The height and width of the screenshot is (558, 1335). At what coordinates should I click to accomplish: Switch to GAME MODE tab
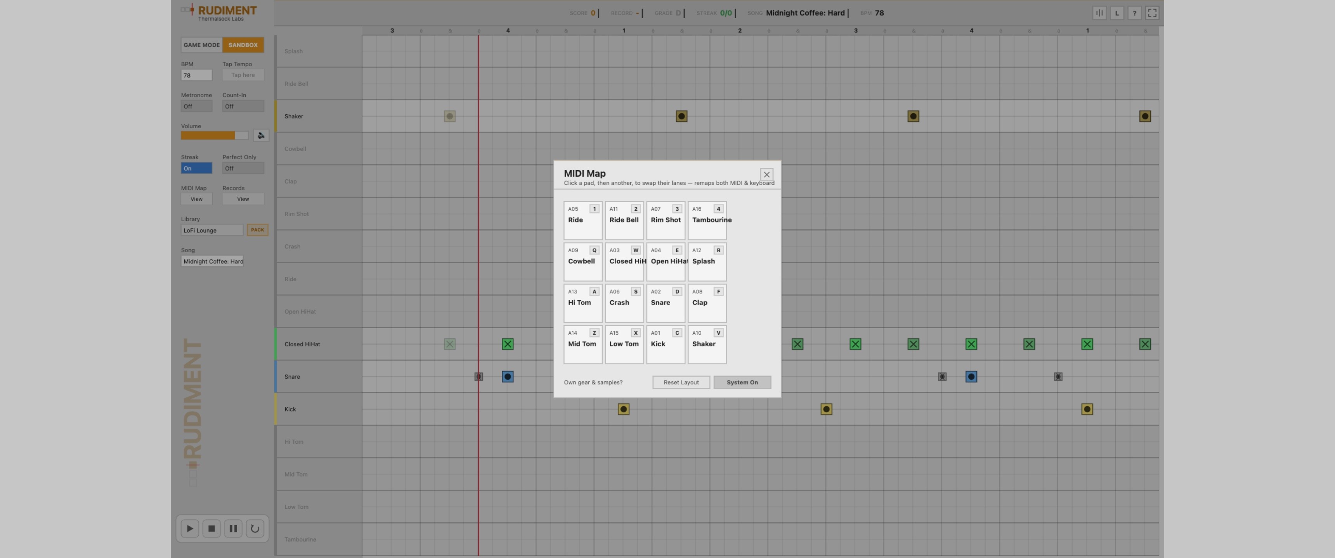click(201, 45)
